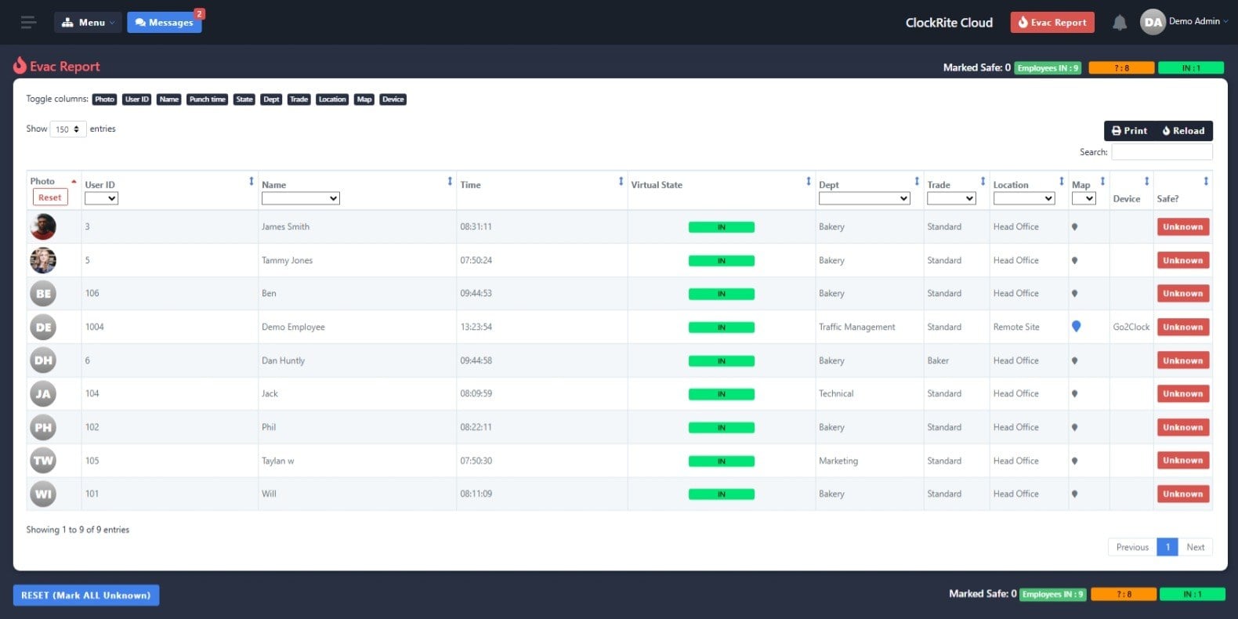Click the DA user avatar
The height and width of the screenshot is (619, 1238).
tap(1153, 22)
